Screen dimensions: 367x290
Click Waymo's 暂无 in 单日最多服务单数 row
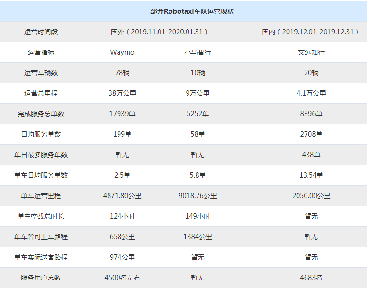coord(122,155)
